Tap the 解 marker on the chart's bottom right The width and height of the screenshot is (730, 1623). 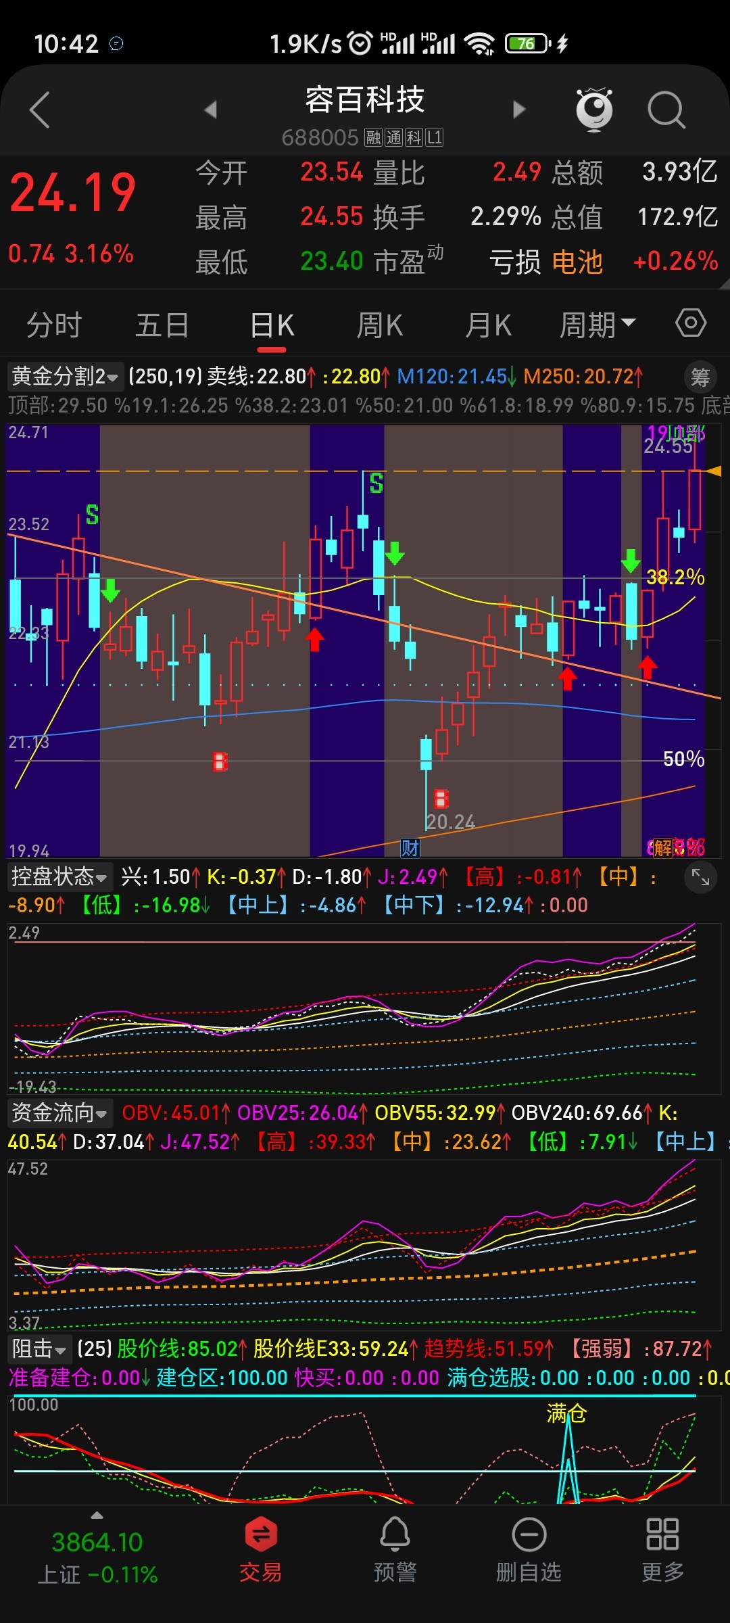click(x=662, y=847)
